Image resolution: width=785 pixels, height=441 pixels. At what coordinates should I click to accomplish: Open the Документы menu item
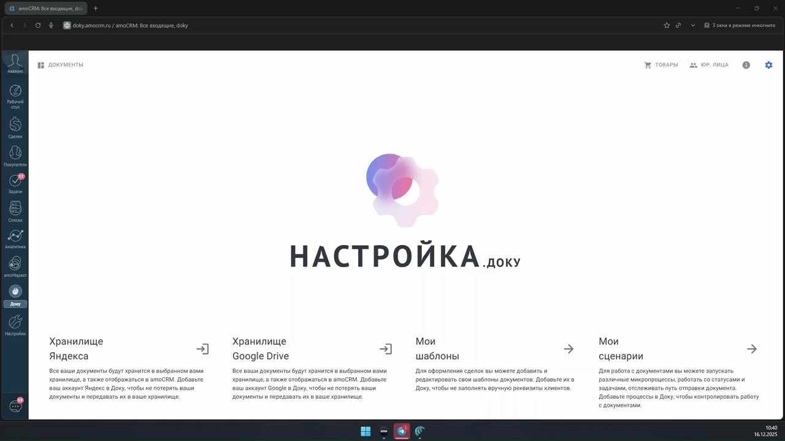coord(66,65)
